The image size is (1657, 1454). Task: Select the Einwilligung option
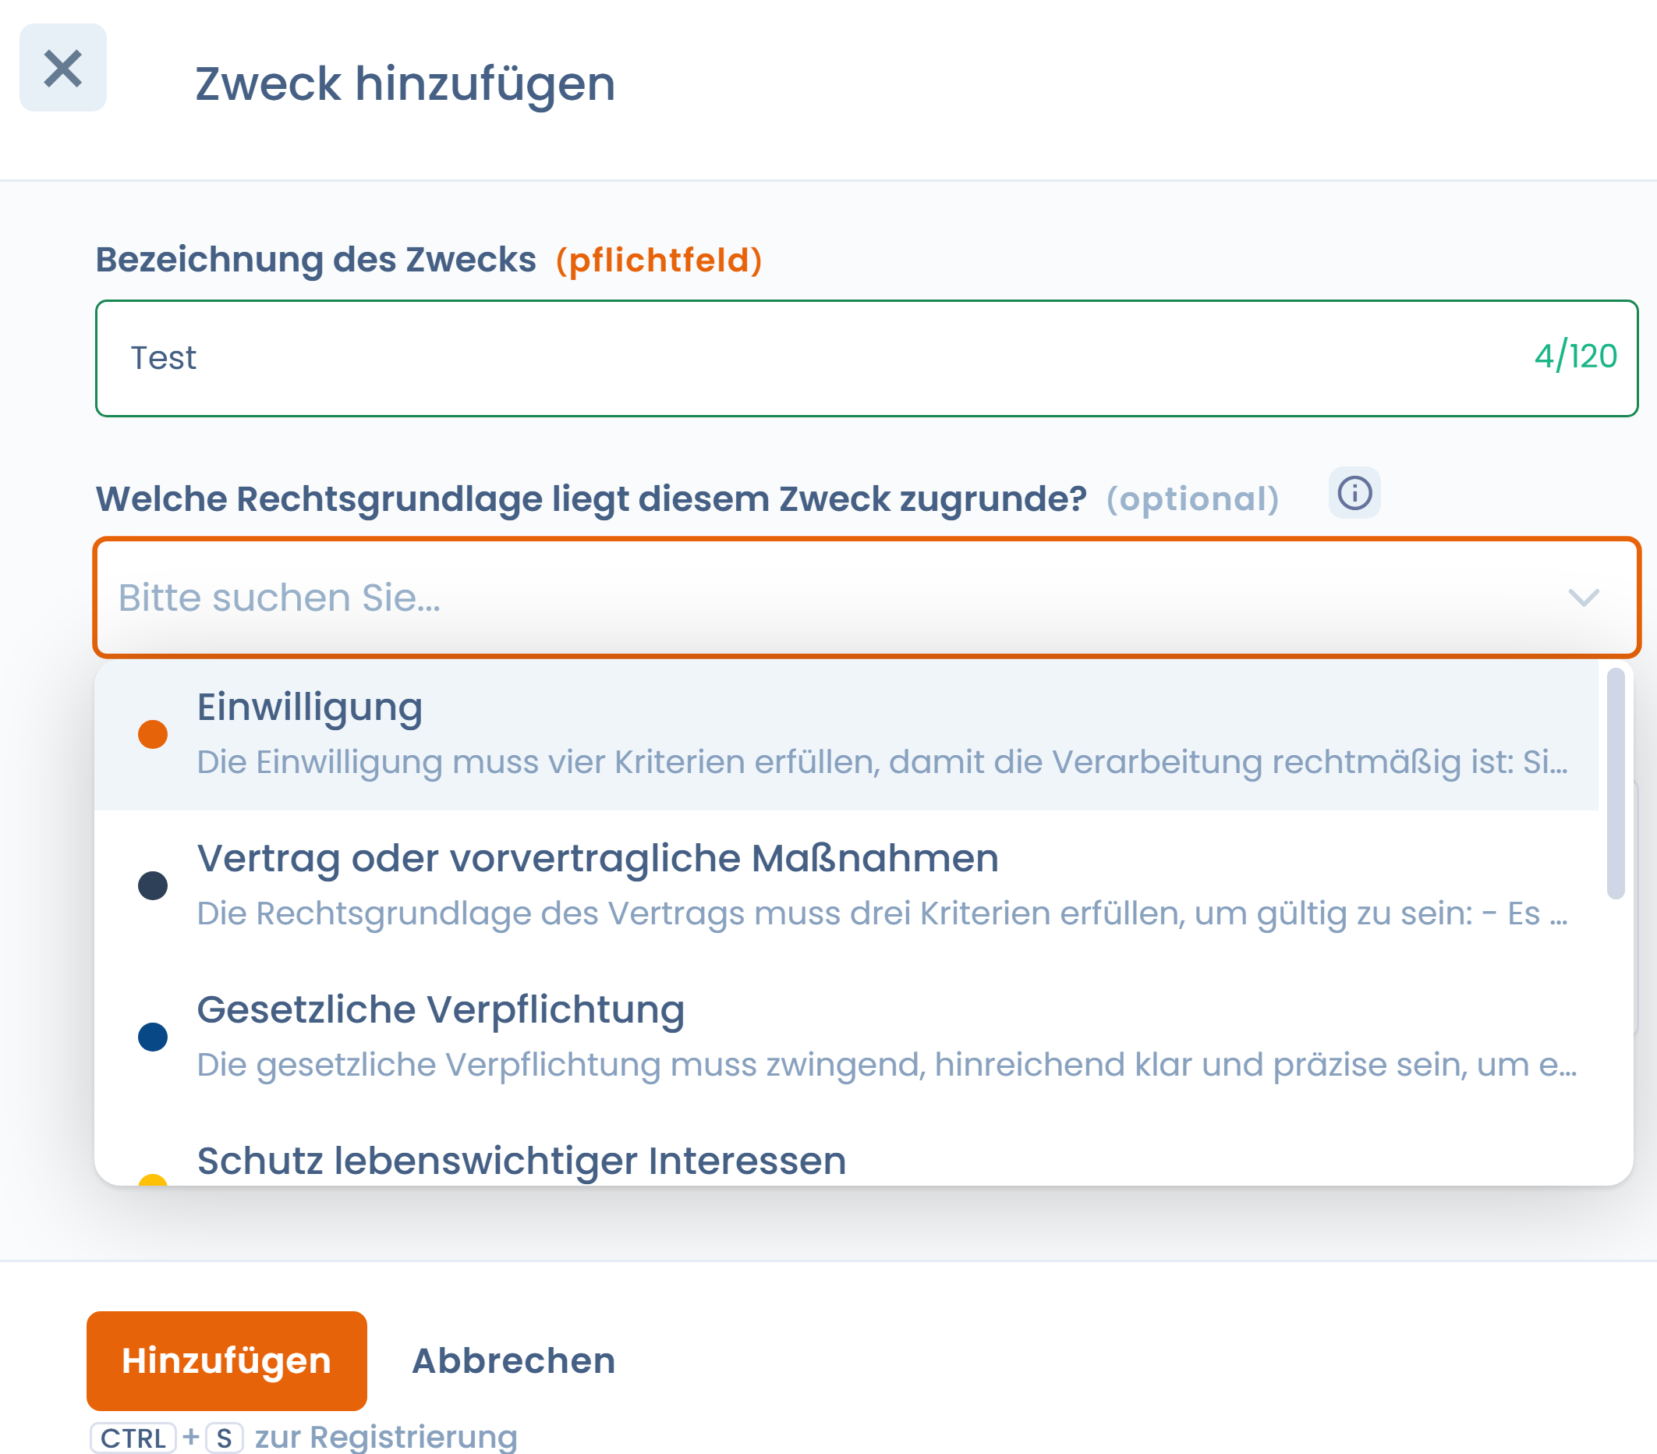coord(846,734)
